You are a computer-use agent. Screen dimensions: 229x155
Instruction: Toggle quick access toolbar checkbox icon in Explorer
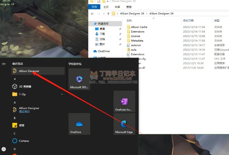pos(99,1)
